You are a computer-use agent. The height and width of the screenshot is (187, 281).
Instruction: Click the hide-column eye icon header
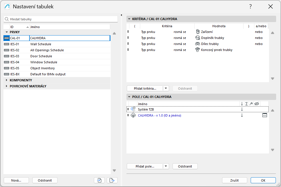point(257,104)
